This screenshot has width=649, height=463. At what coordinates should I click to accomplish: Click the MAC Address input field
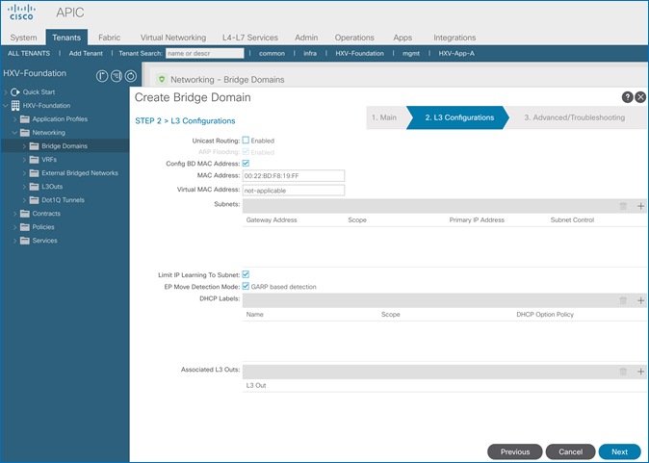294,175
